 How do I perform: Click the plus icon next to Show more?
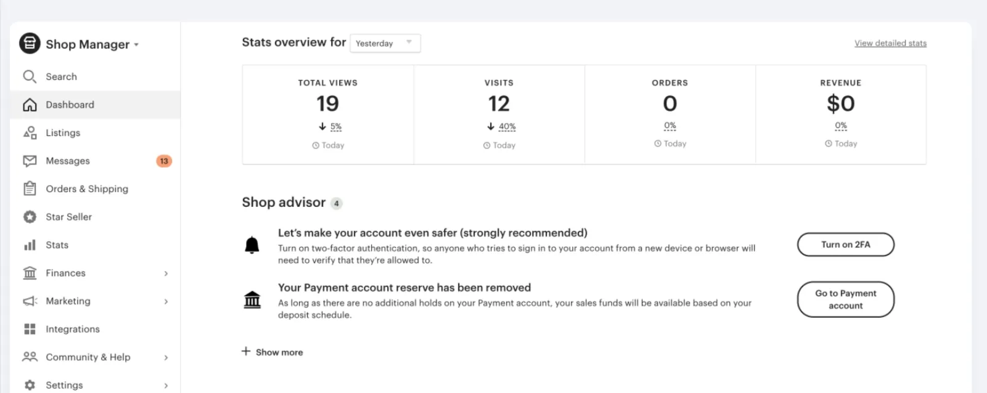pyautogui.click(x=246, y=351)
